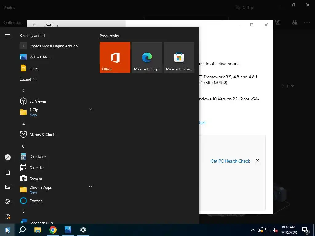Open Alarms & Clock app

(x=56, y=135)
